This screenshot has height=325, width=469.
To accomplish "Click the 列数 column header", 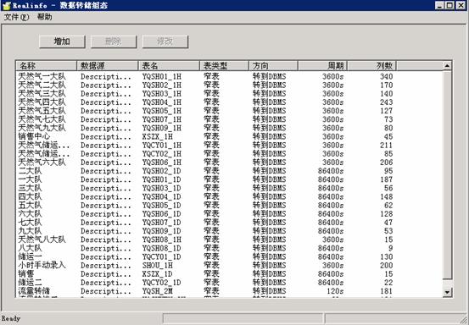I will click(371, 66).
